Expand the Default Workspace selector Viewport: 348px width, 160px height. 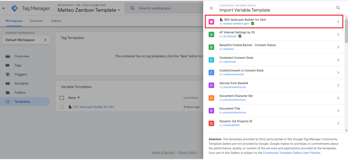pos(26,40)
